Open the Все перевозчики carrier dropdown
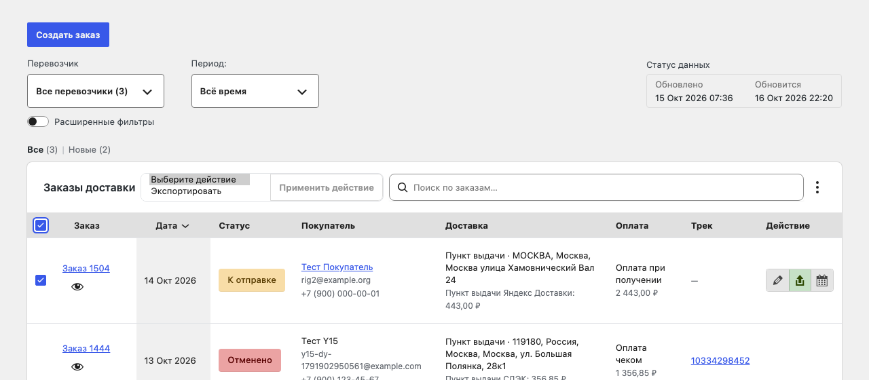This screenshot has height=380, width=869. point(96,91)
